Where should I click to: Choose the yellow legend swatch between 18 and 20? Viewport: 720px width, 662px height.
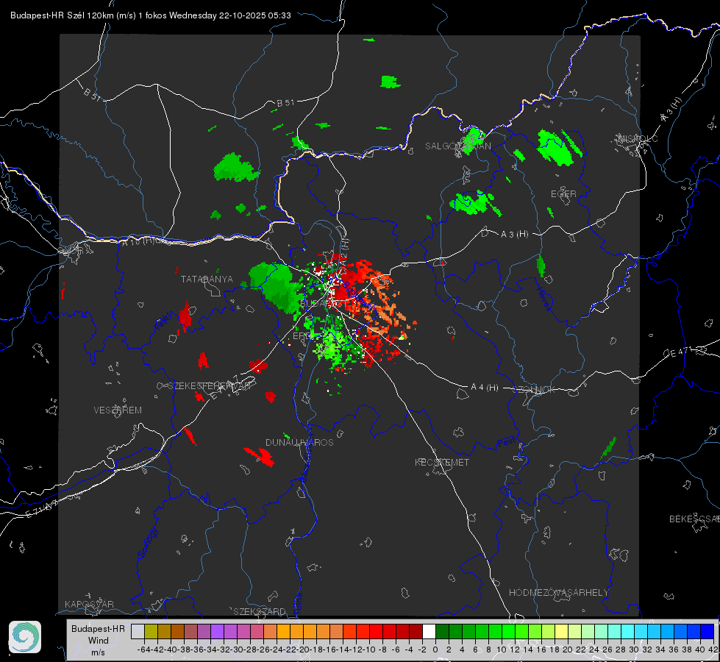tap(561, 631)
